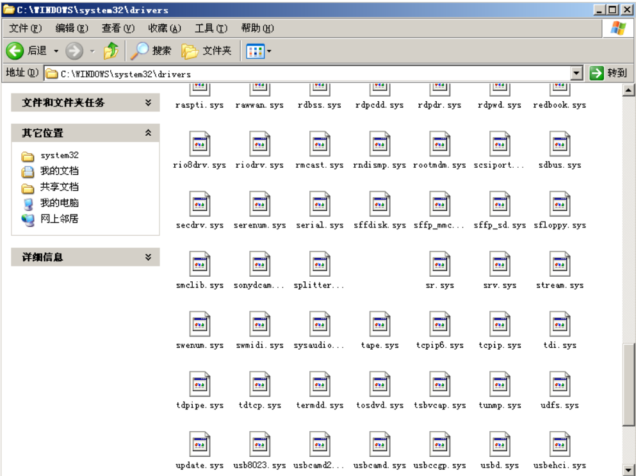
Task: Click the rdpcdd.sys file name
Action: (x=380, y=104)
